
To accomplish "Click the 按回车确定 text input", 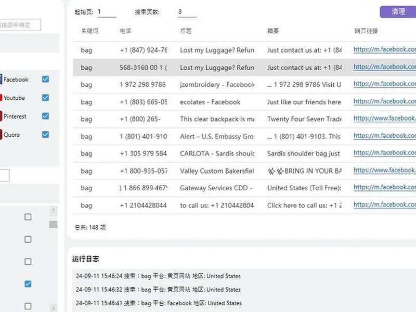I will (x=20, y=25).
